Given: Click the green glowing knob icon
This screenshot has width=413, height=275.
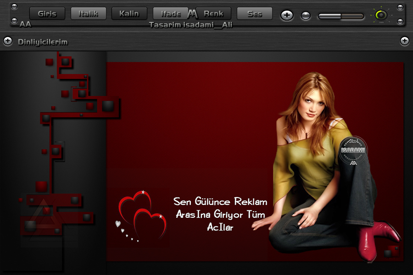Looking at the screenshot, I should (380, 15).
